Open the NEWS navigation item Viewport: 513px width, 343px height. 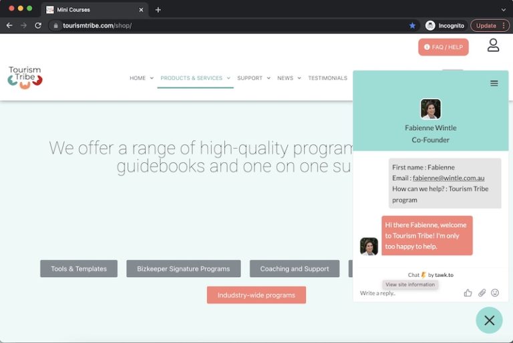[285, 78]
